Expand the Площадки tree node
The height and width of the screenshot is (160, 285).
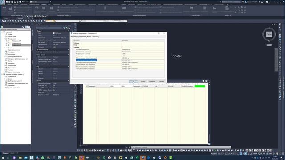point(4,52)
